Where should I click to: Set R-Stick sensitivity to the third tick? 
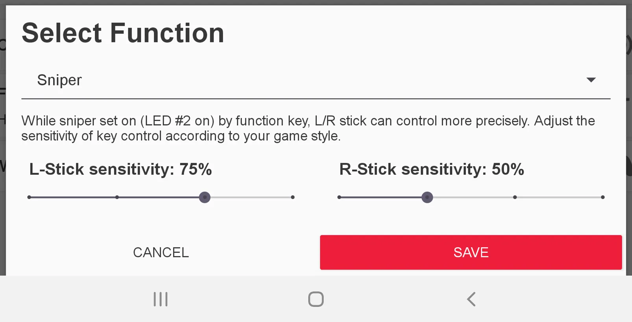pyautogui.click(x=515, y=197)
